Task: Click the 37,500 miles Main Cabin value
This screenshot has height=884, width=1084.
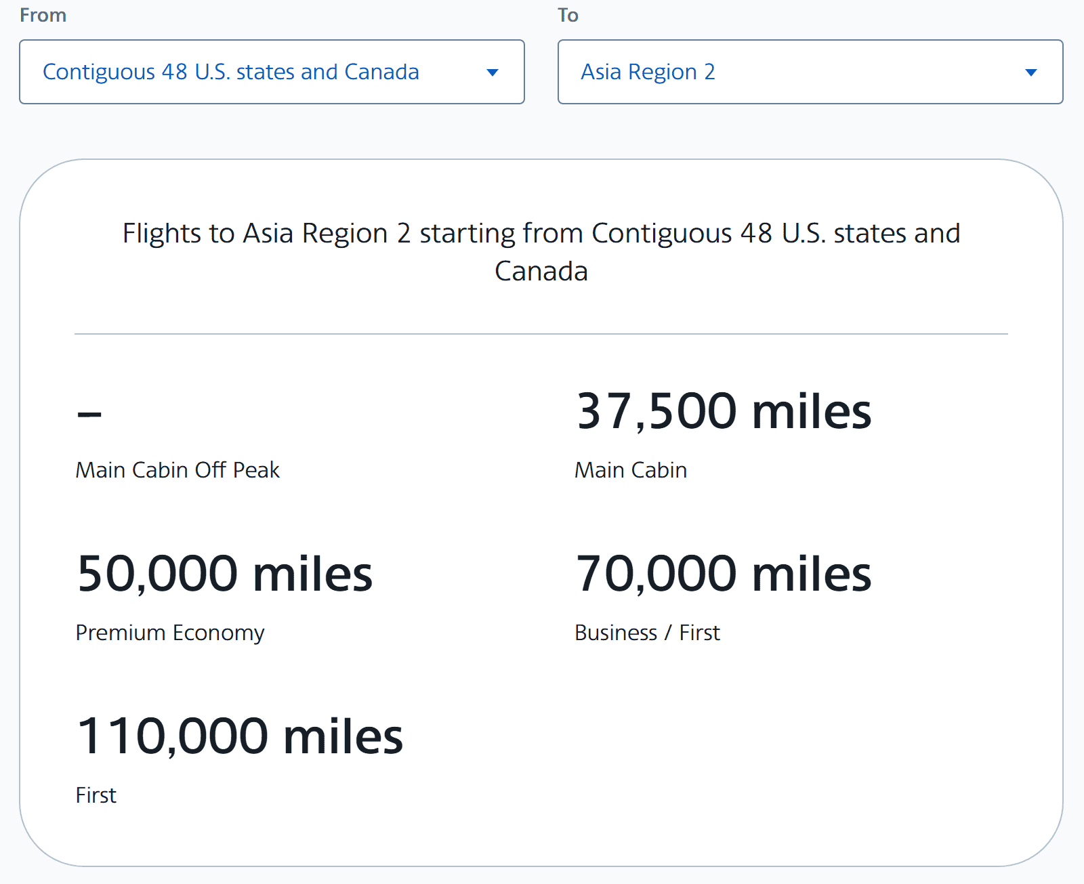Action: pyautogui.click(x=724, y=411)
